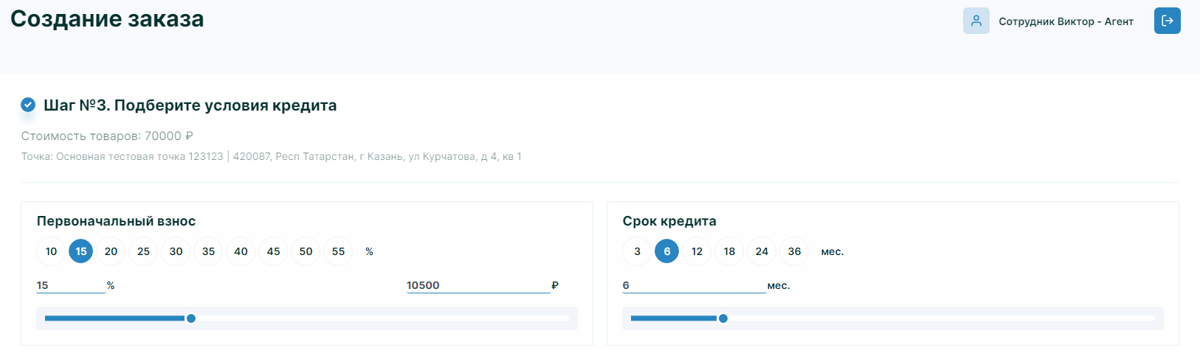Click the down payment percent input field
This screenshot has width=1200, height=359.
click(71, 285)
